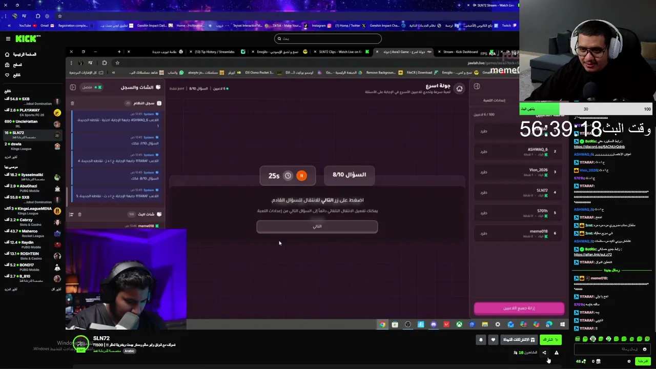Select the BOND17 channel row
Image resolution: width=656 pixels, height=369 pixels.
tap(32, 267)
